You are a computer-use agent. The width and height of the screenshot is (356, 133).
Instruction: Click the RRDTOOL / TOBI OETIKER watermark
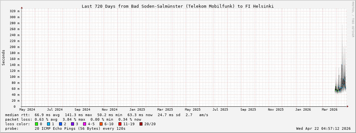pos(353,19)
